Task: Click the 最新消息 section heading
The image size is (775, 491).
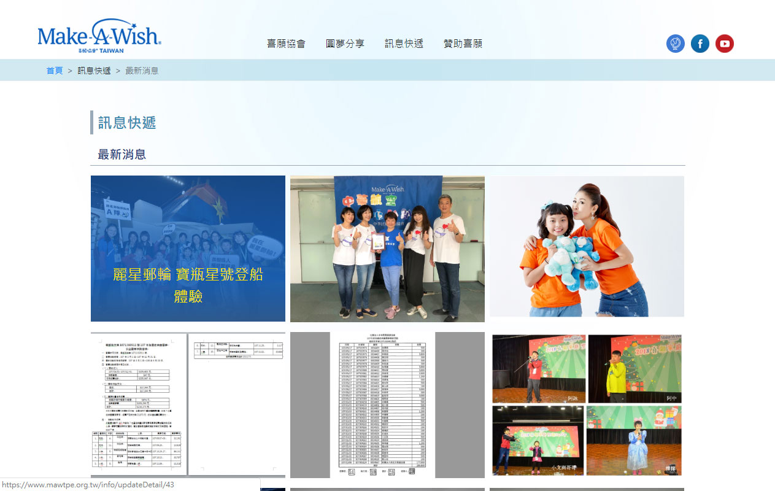Action: coord(122,154)
